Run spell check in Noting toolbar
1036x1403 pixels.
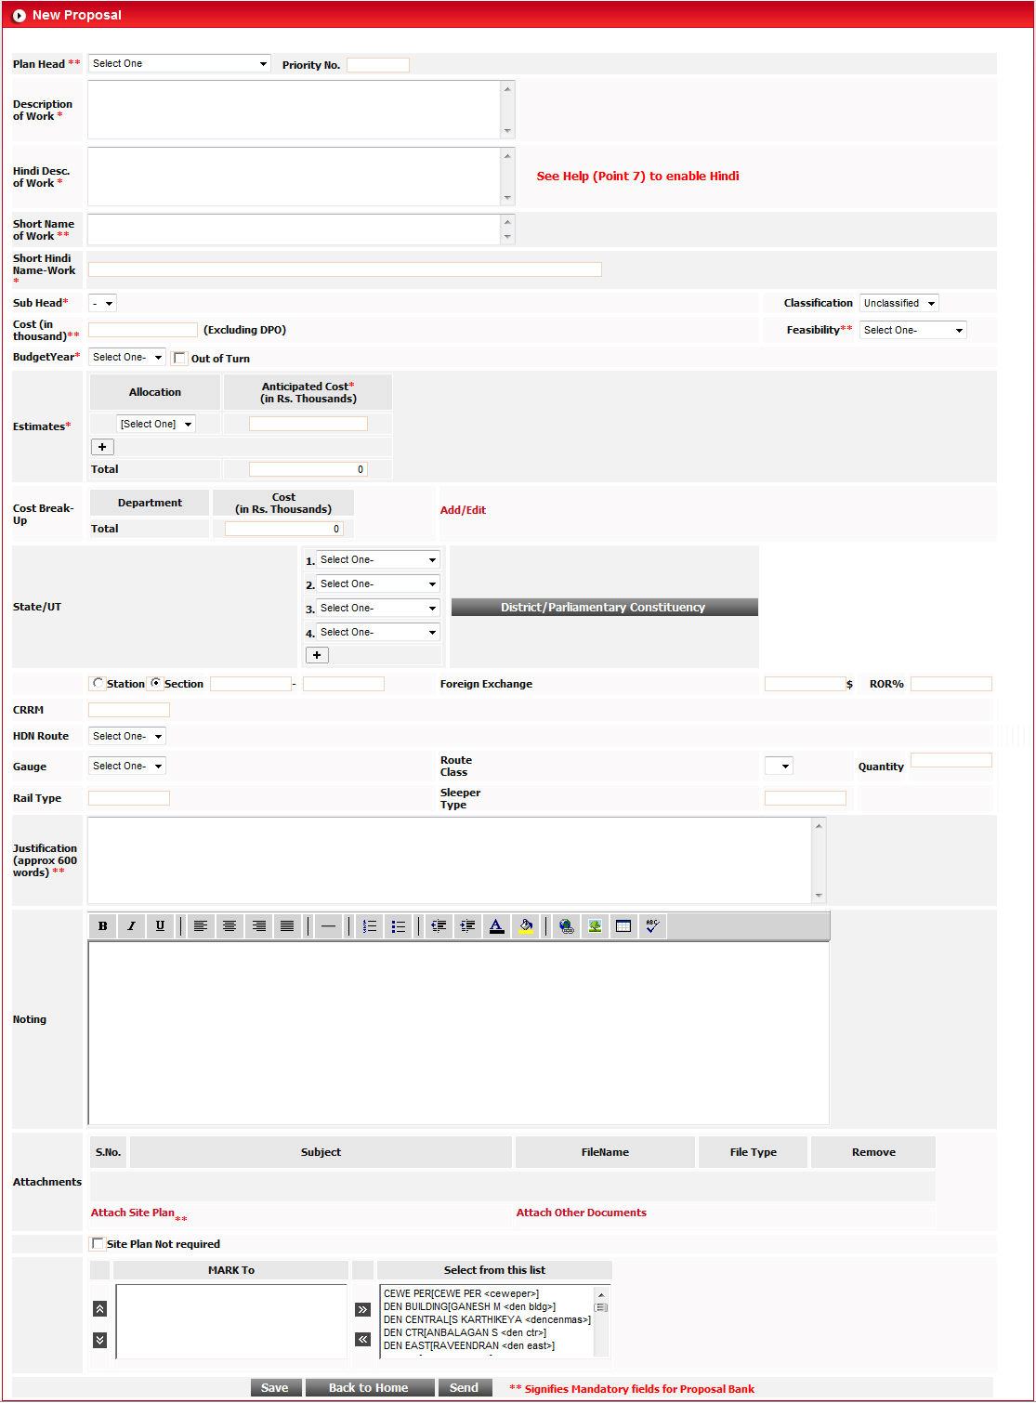[652, 926]
